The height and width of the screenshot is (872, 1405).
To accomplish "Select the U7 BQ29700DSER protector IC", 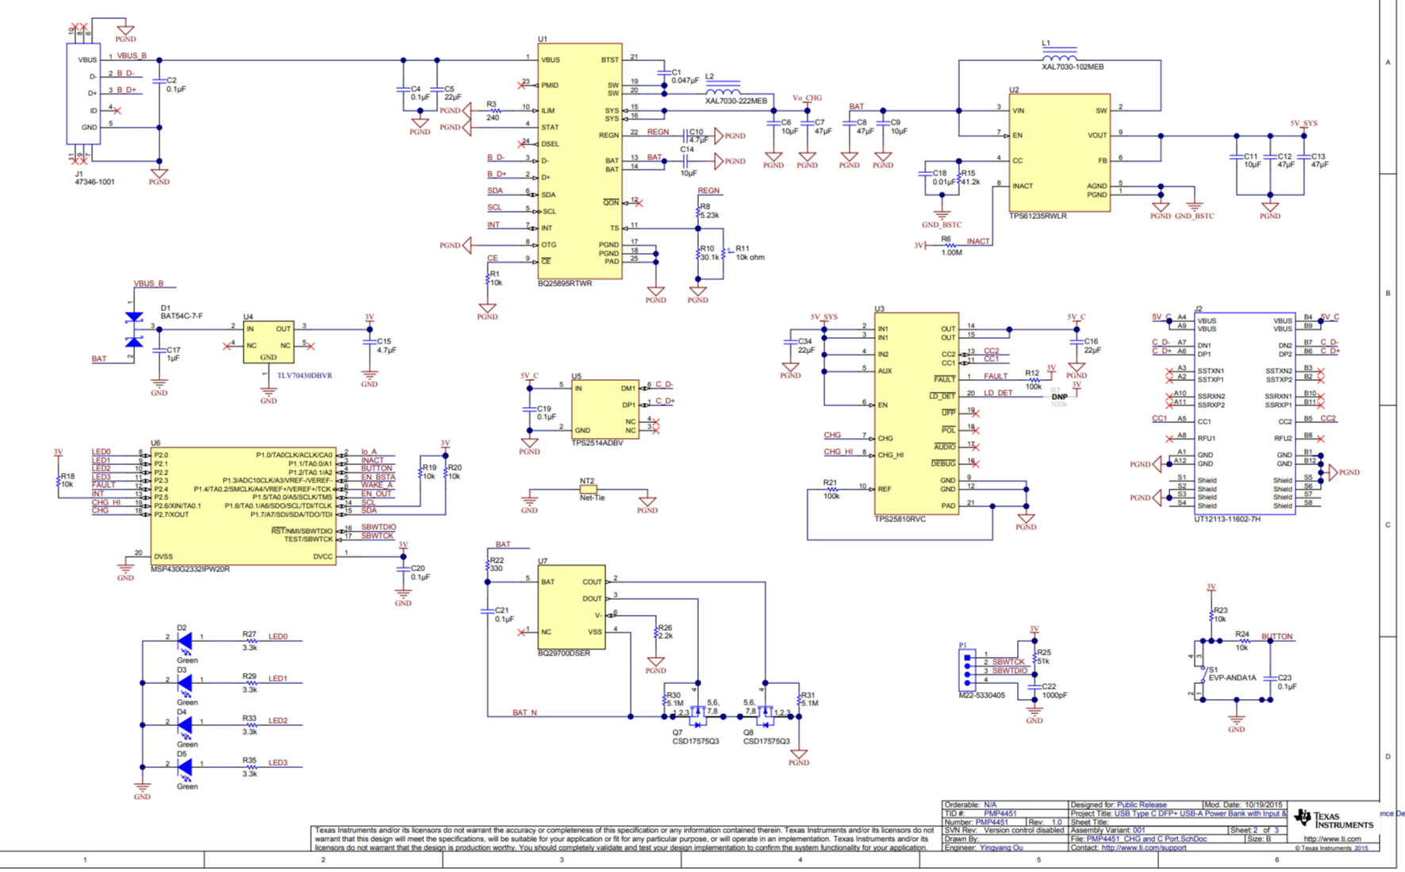I will [571, 607].
